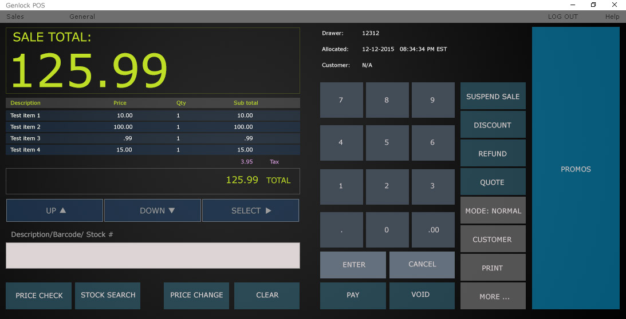This screenshot has height=319, width=626.
Task: Click SELECT with the right arrow
Action: point(250,210)
